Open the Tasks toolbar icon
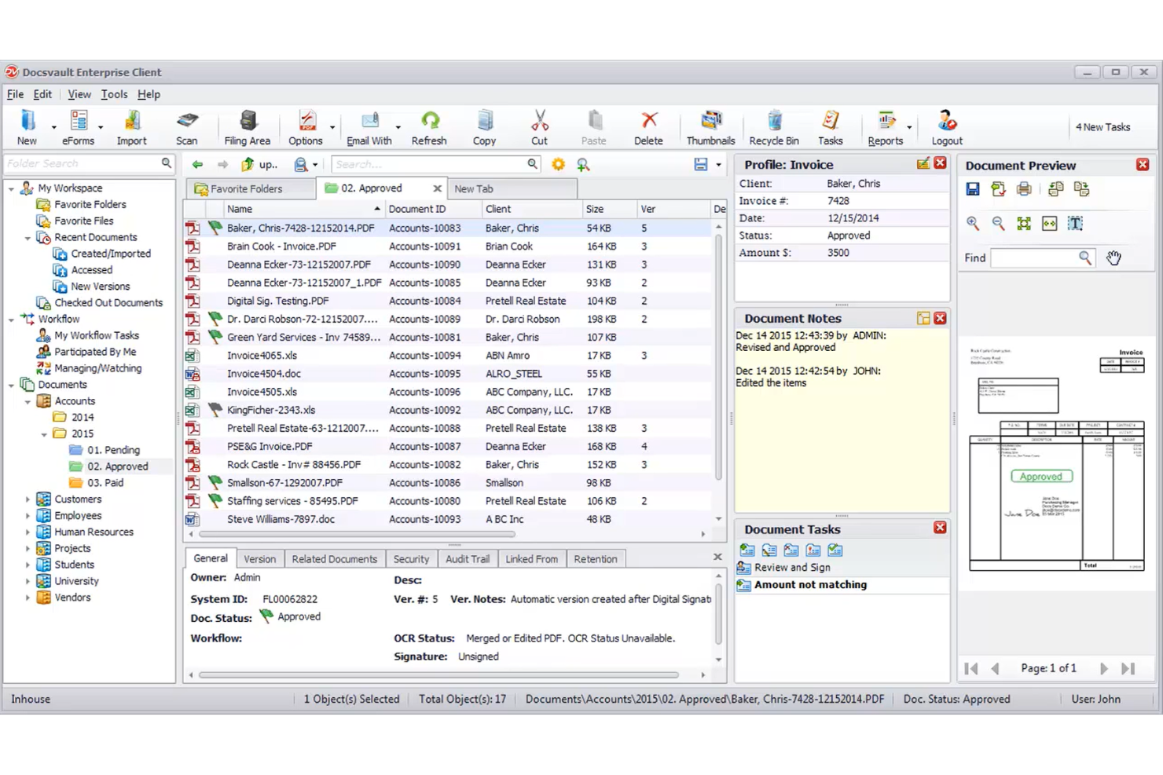Viewport: 1163px width, 775px height. click(x=830, y=127)
